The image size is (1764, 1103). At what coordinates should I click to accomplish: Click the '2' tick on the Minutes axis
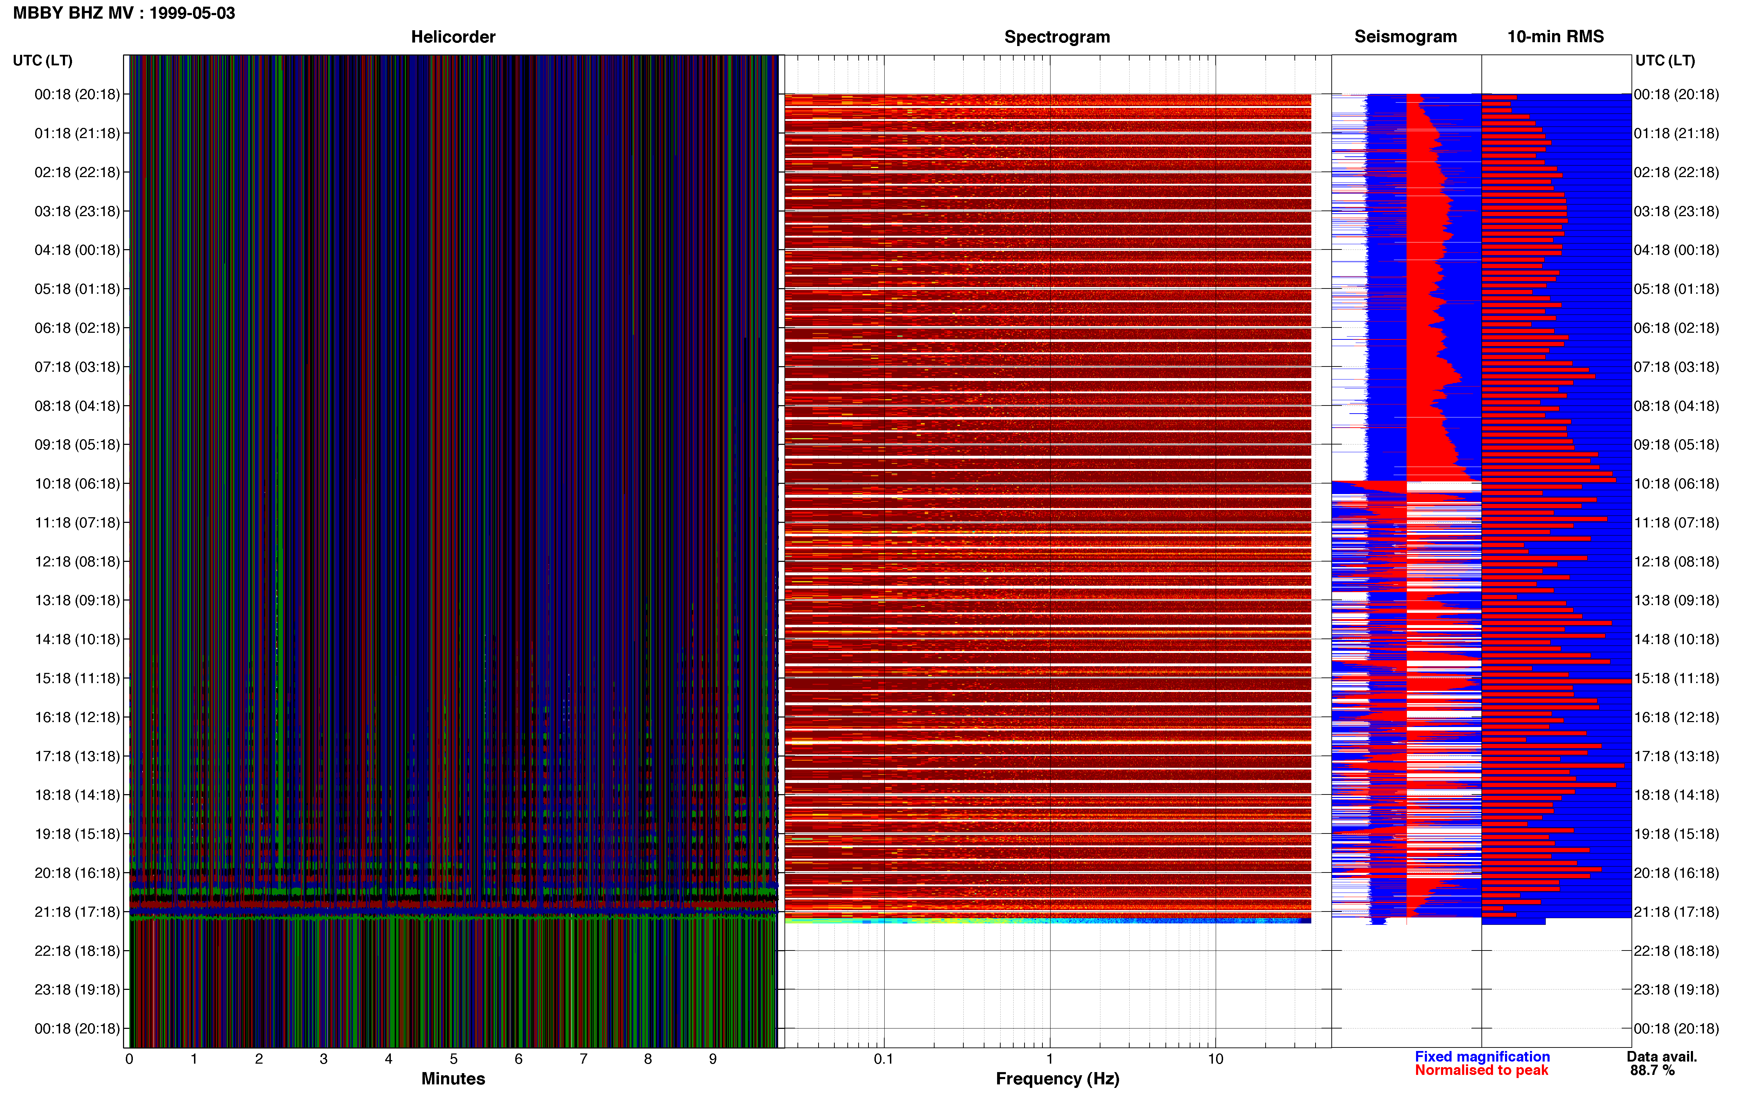[259, 1059]
